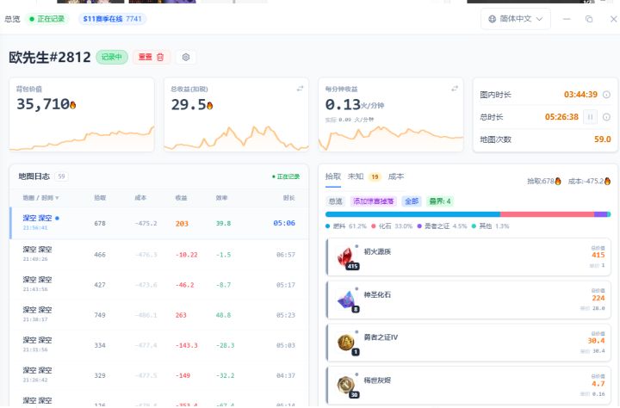Select the purple surprise-drop filter chip
The height and width of the screenshot is (408, 620).
click(373, 201)
